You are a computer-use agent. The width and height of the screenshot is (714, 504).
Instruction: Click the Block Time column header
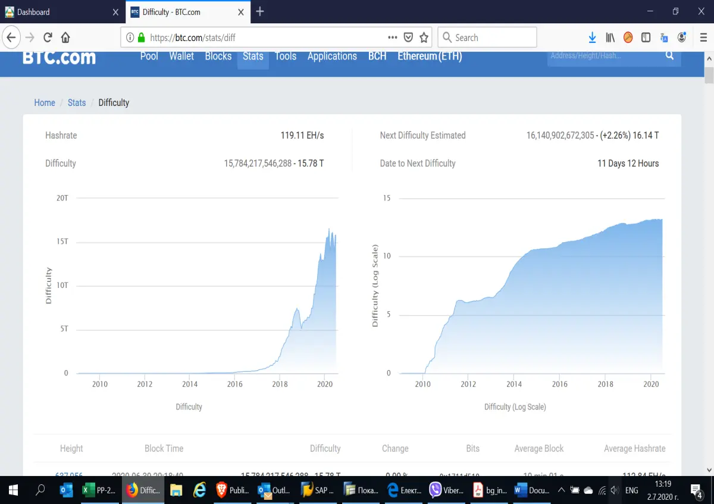[x=164, y=448]
